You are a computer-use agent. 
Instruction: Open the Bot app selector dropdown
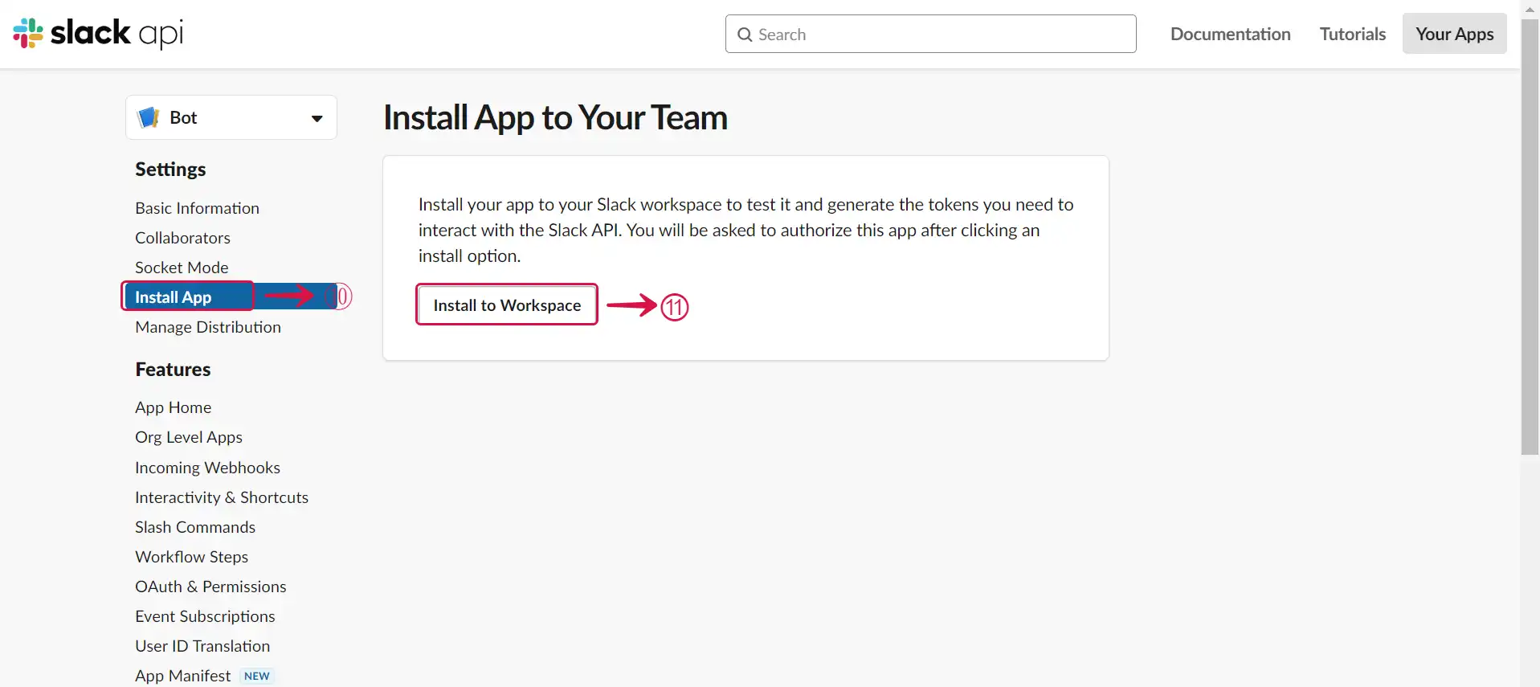[x=231, y=117]
